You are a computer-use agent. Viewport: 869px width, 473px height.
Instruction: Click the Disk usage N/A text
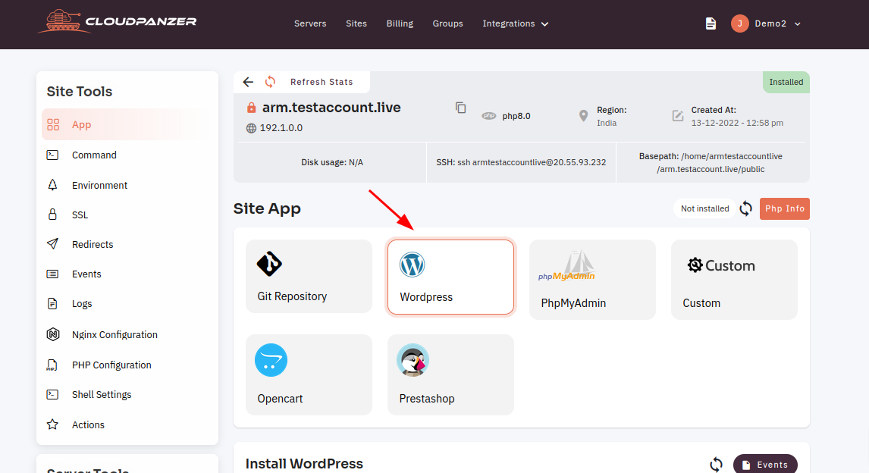(x=332, y=162)
